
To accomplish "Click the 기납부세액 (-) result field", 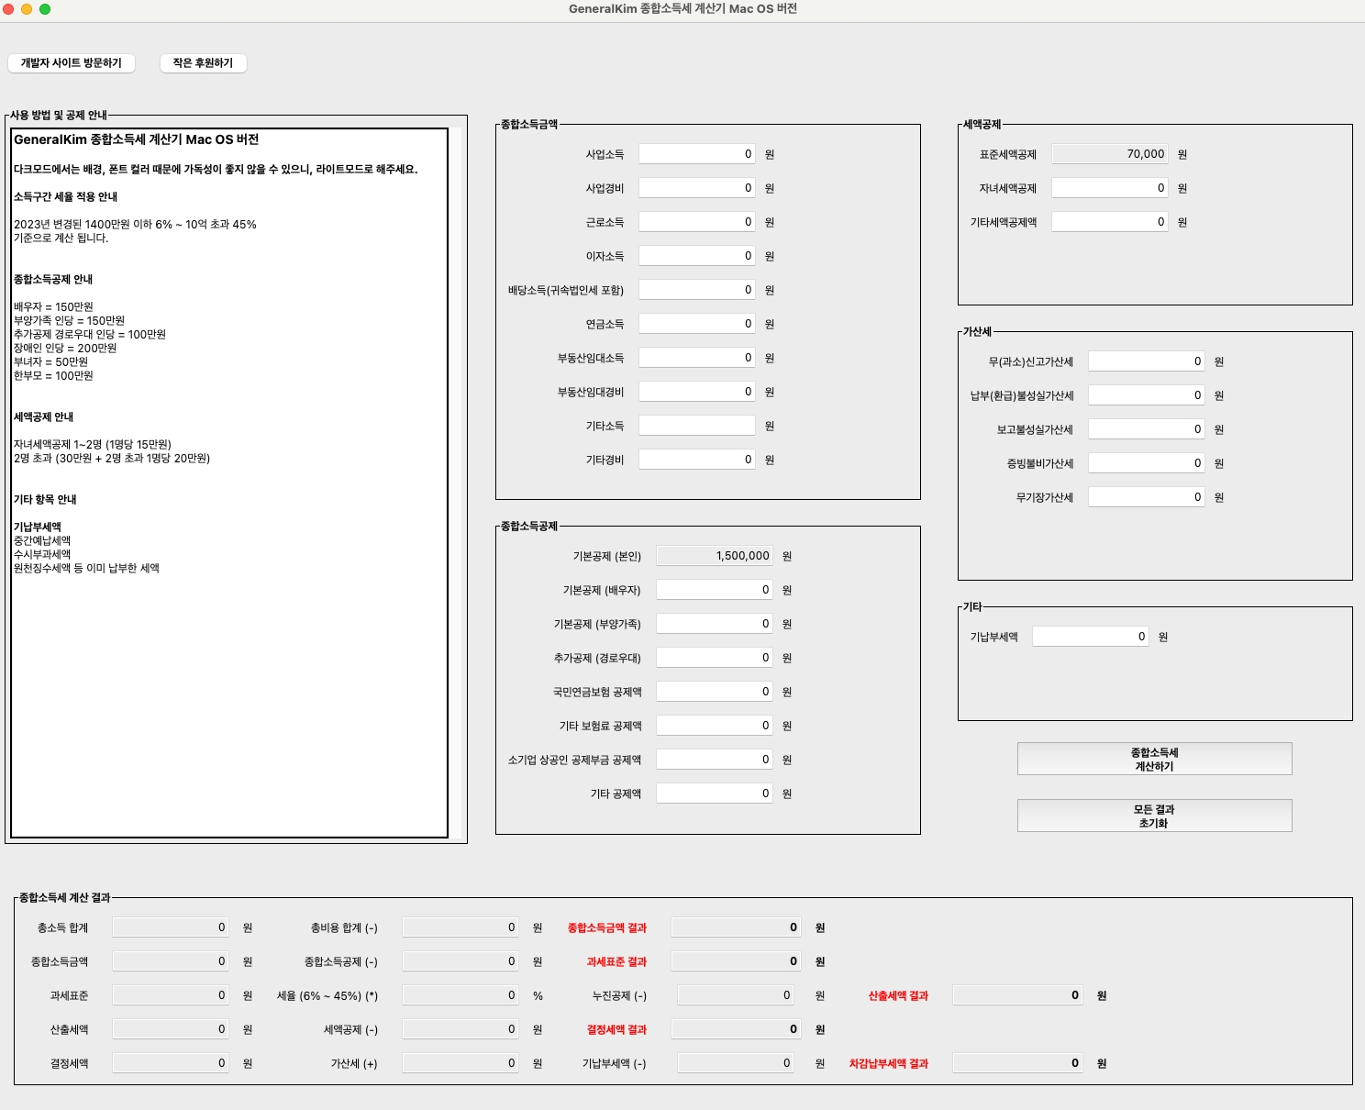I will coord(736,1063).
